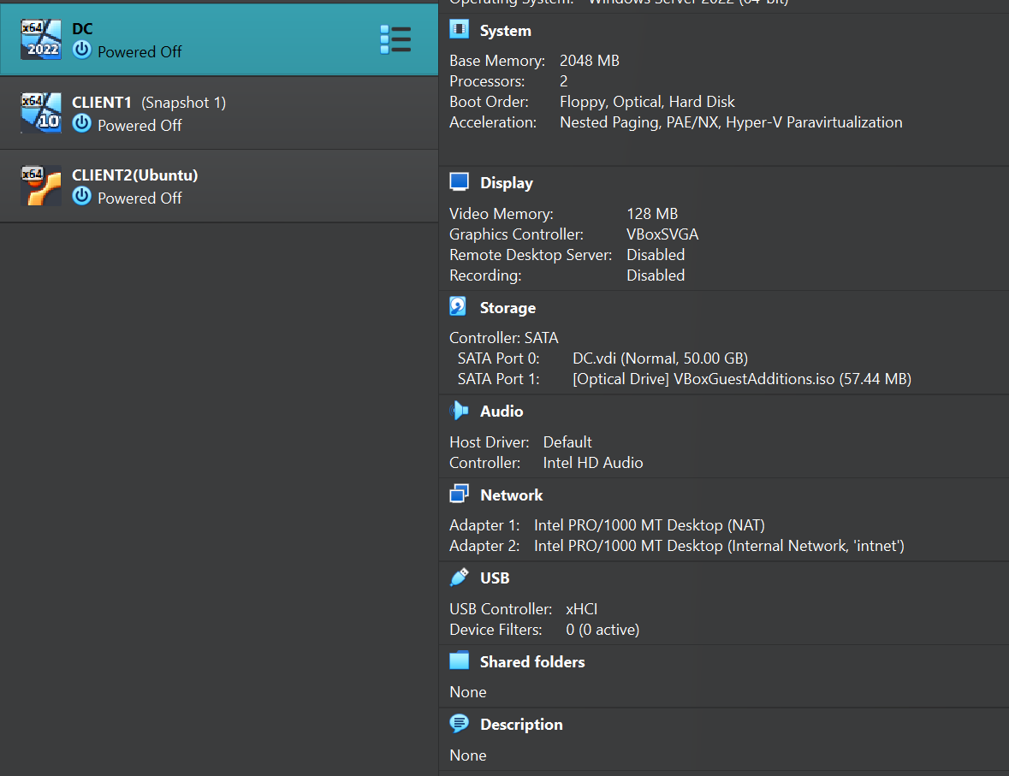
Task: Click the USB section plug icon
Action: tap(460, 578)
